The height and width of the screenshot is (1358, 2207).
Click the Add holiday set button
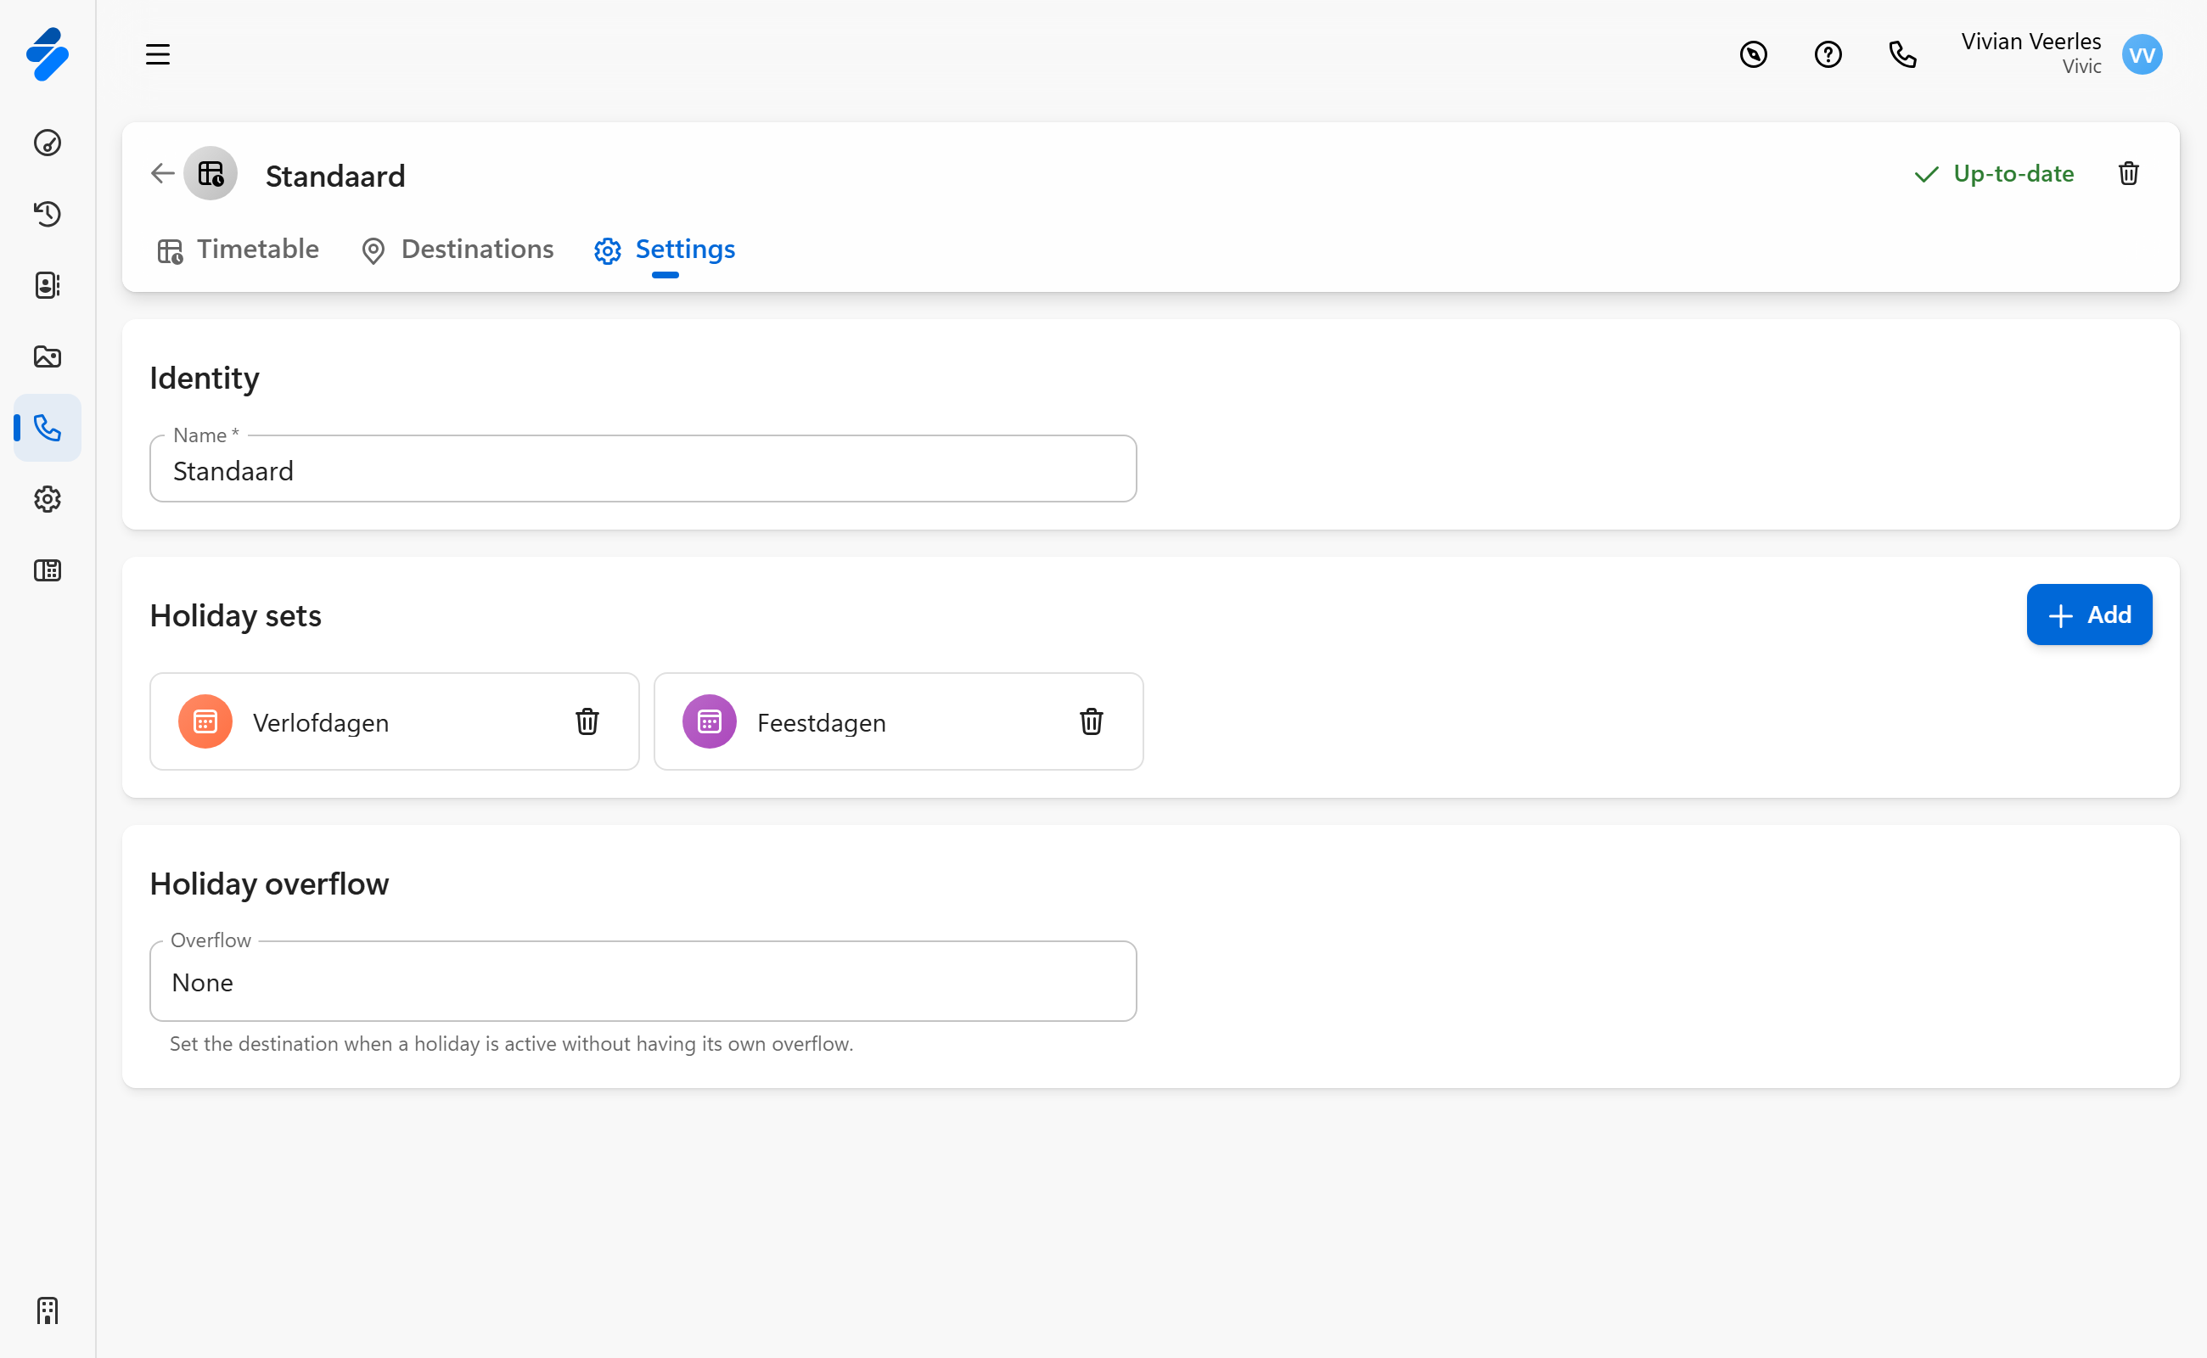2088,615
